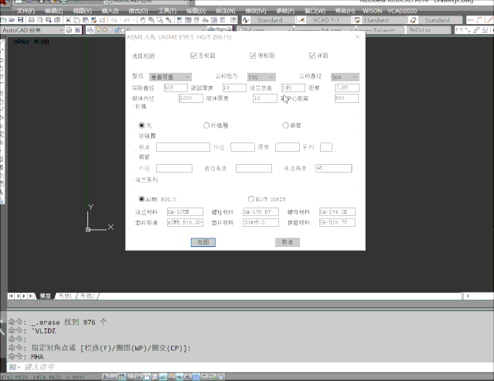Open the 视图(V) menu
Viewport: 494px width, 381px height.
(82, 11)
